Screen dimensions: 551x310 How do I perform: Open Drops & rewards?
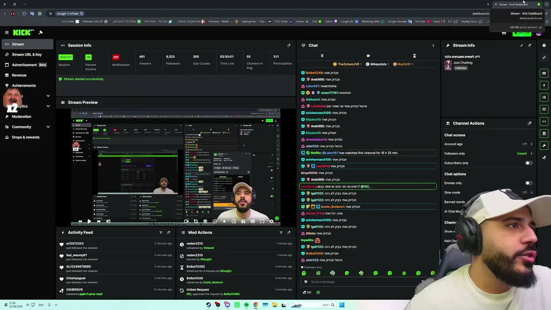pyautogui.click(x=27, y=137)
